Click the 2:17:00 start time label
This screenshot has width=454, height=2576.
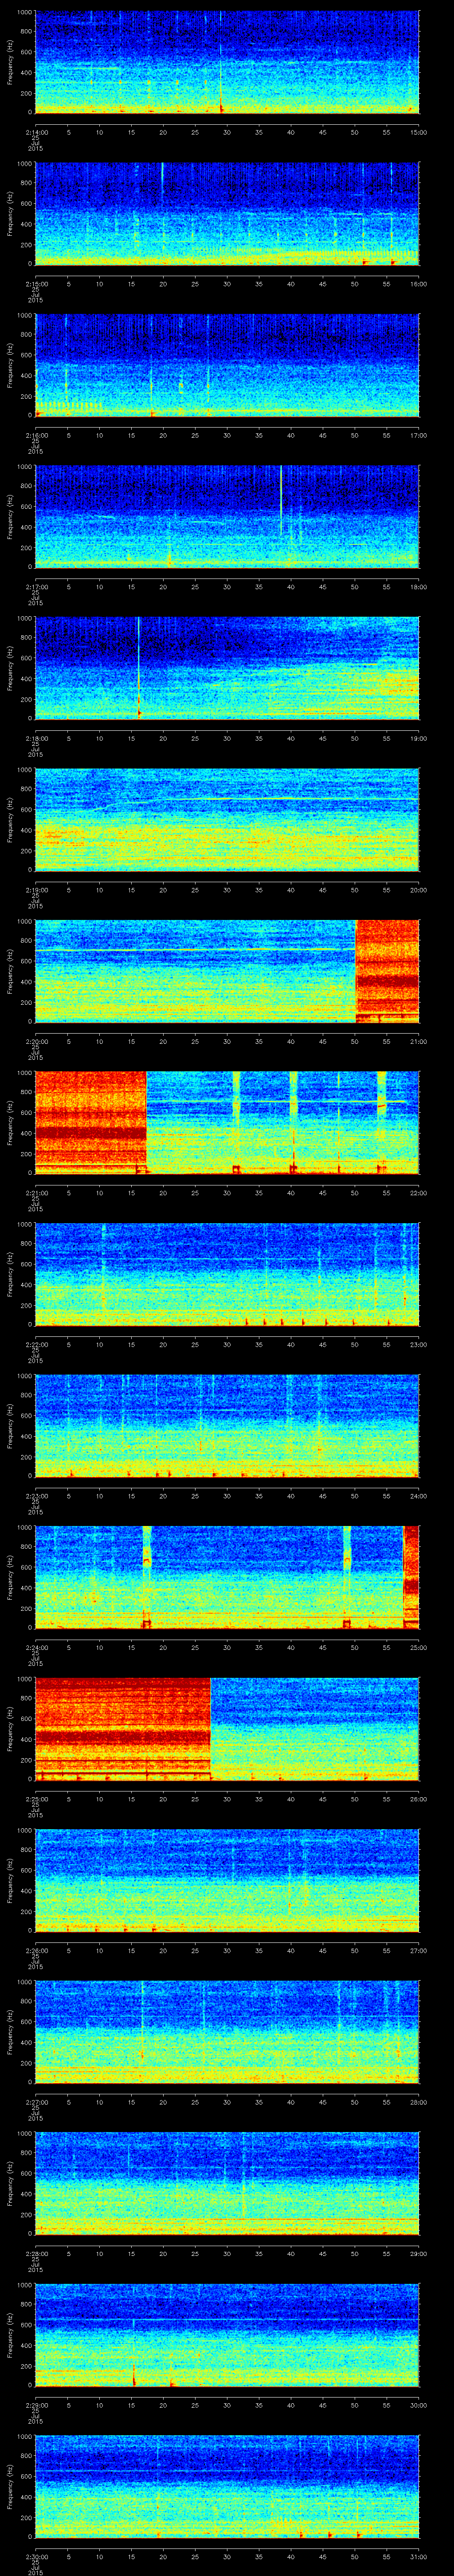35,586
